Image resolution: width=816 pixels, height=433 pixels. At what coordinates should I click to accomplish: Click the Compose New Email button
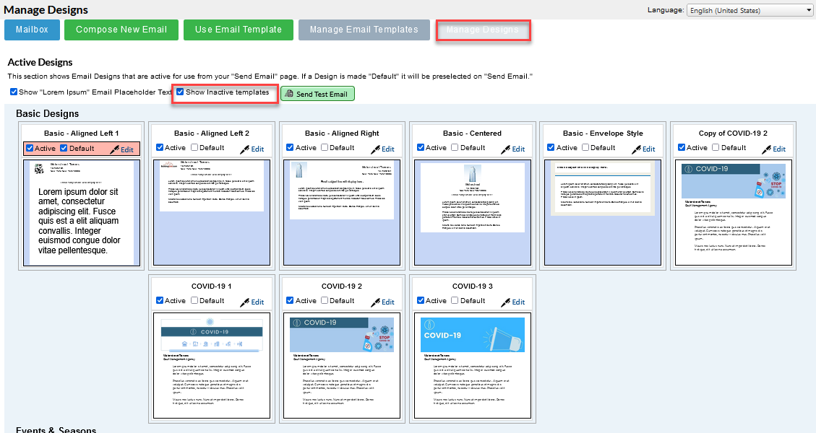click(121, 30)
